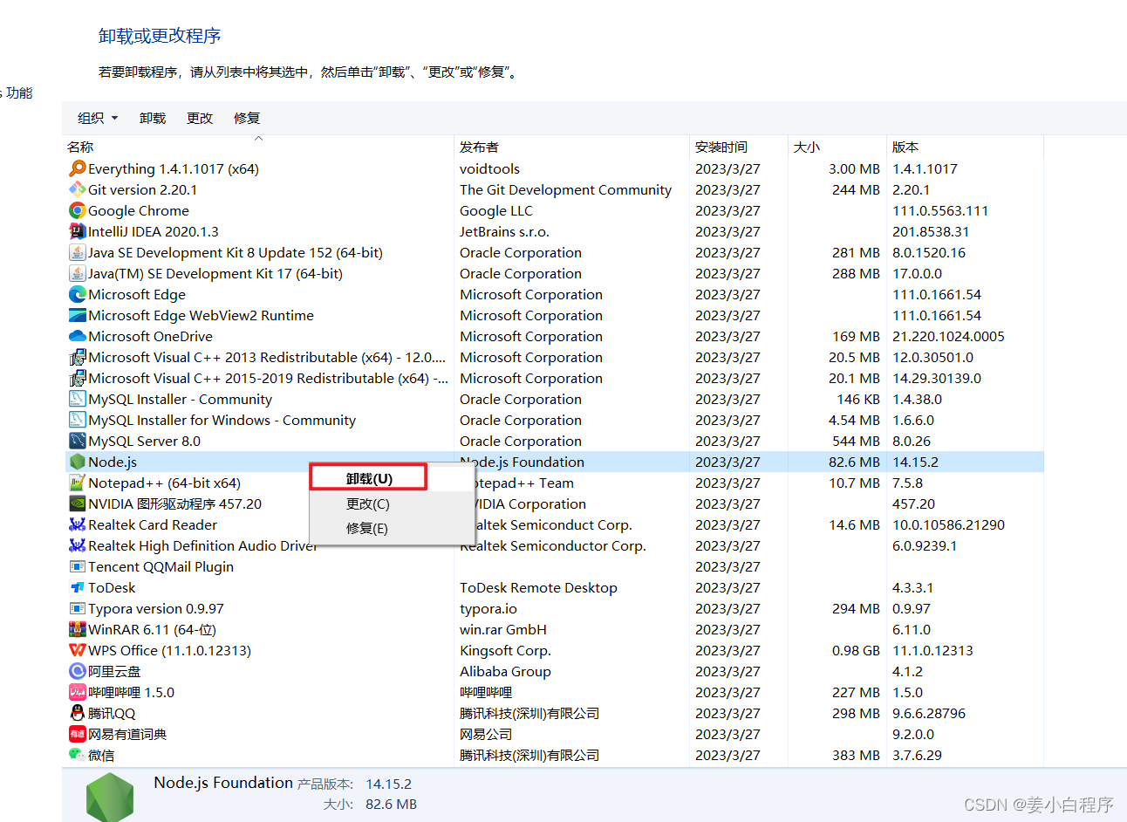Choose 卸载(U) from the context menu

point(369,478)
